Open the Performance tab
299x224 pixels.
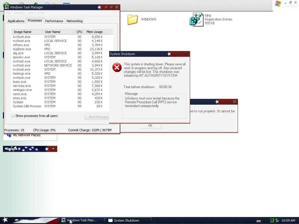tap(54, 21)
